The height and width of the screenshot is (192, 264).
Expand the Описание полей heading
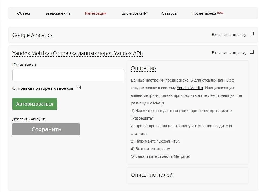click(152, 175)
